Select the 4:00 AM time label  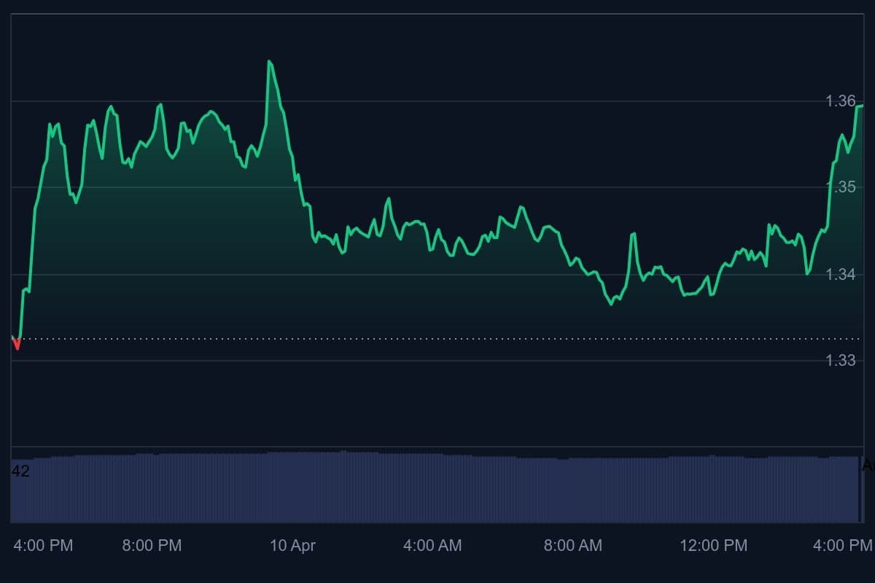[x=432, y=545]
